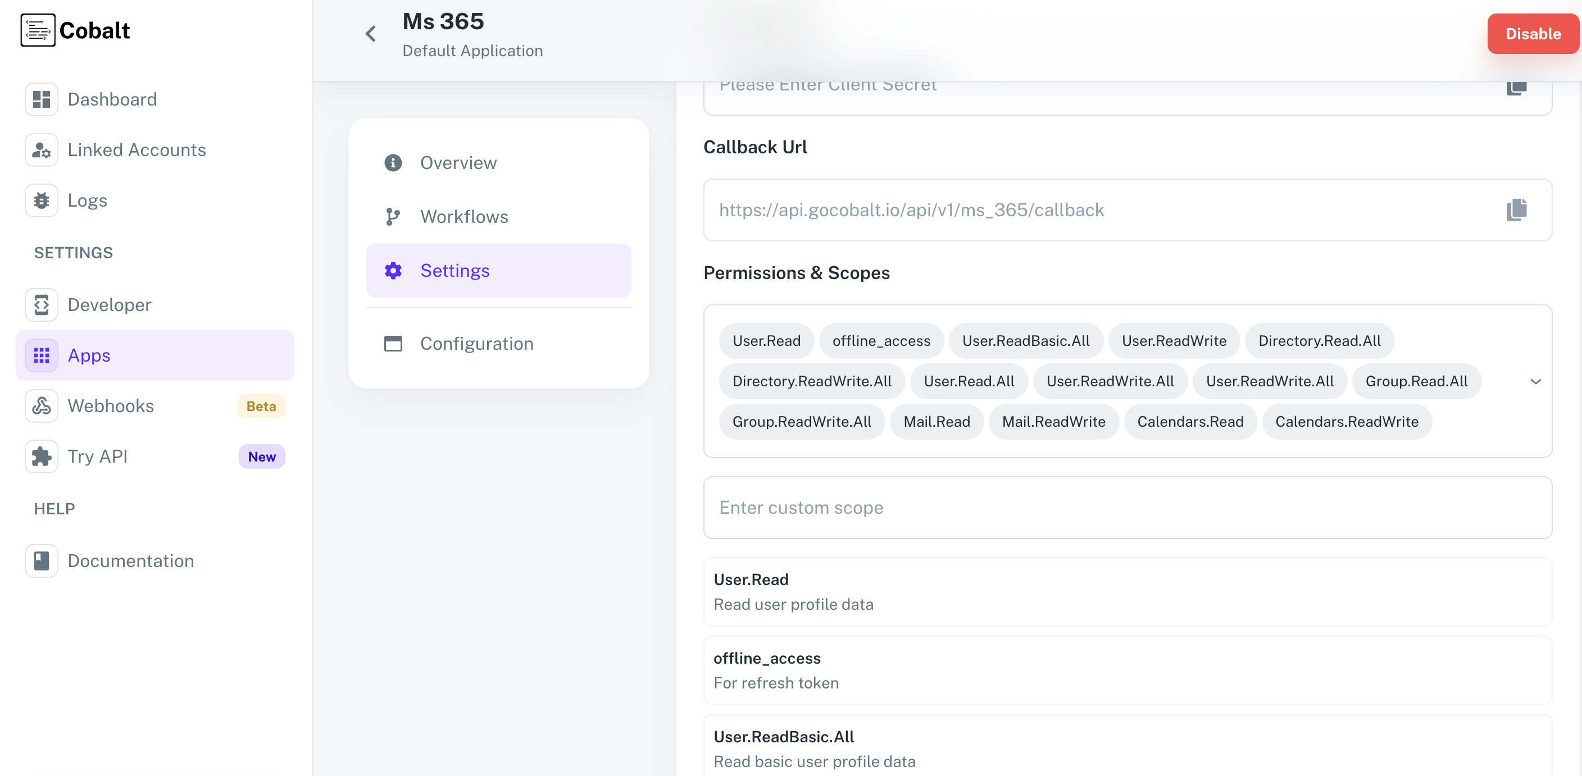Select the Mail.ReadWrite scope chip
The image size is (1582, 776).
(1053, 422)
